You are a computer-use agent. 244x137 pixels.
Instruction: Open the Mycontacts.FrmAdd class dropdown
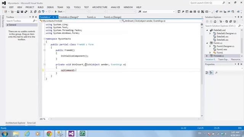tap(120, 21)
